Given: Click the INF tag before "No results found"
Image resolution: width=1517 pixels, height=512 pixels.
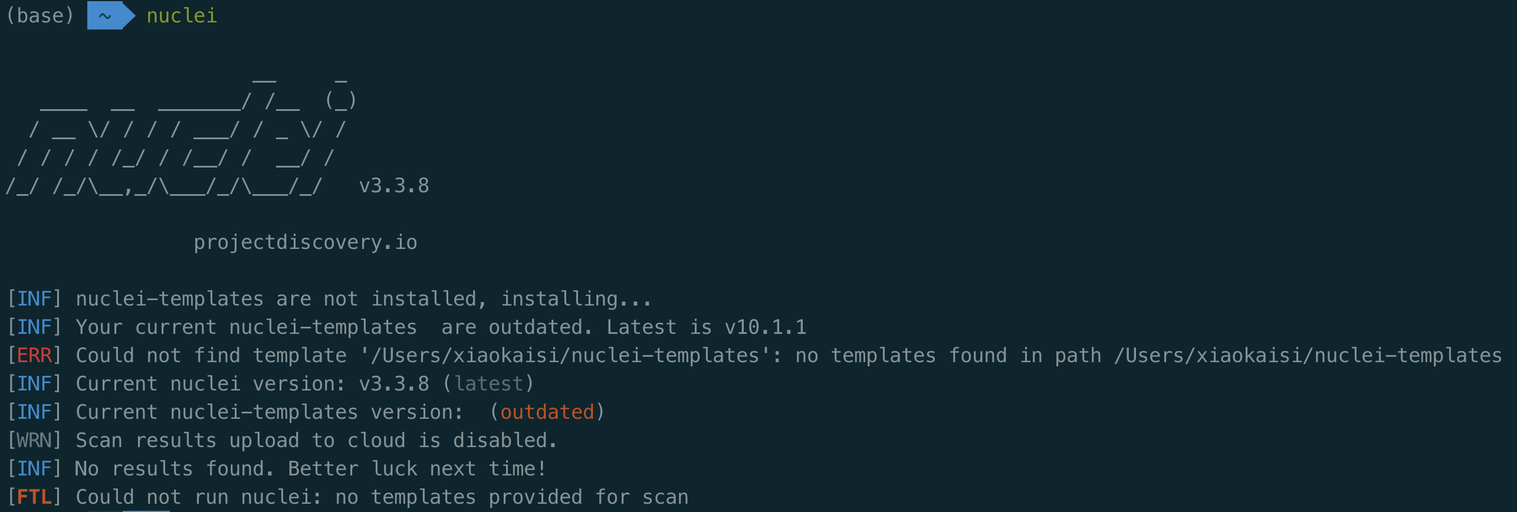Looking at the screenshot, I should pyautogui.click(x=34, y=469).
